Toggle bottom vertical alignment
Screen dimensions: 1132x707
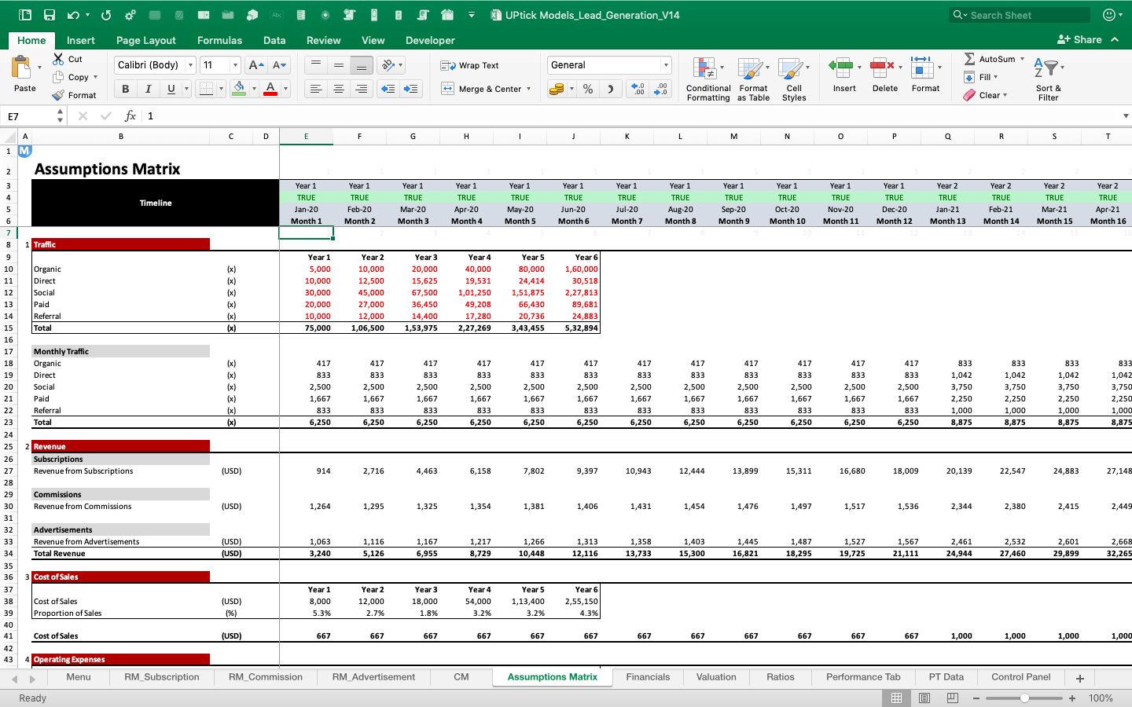(362, 65)
